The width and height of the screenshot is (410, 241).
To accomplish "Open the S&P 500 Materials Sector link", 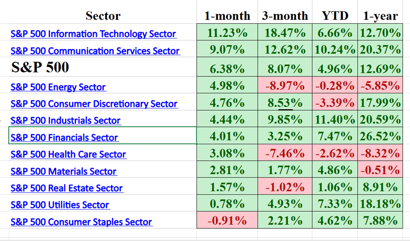I will 63,171.
